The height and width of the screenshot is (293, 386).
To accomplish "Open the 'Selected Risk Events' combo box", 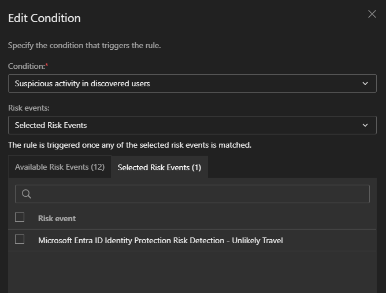I will pyautogui.click(x=185, y=125).
